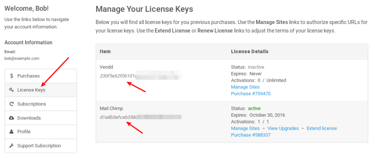375x158 pixels.
Task: Click the refresh icon beside Subscriptions
Action: coord(12,104)
